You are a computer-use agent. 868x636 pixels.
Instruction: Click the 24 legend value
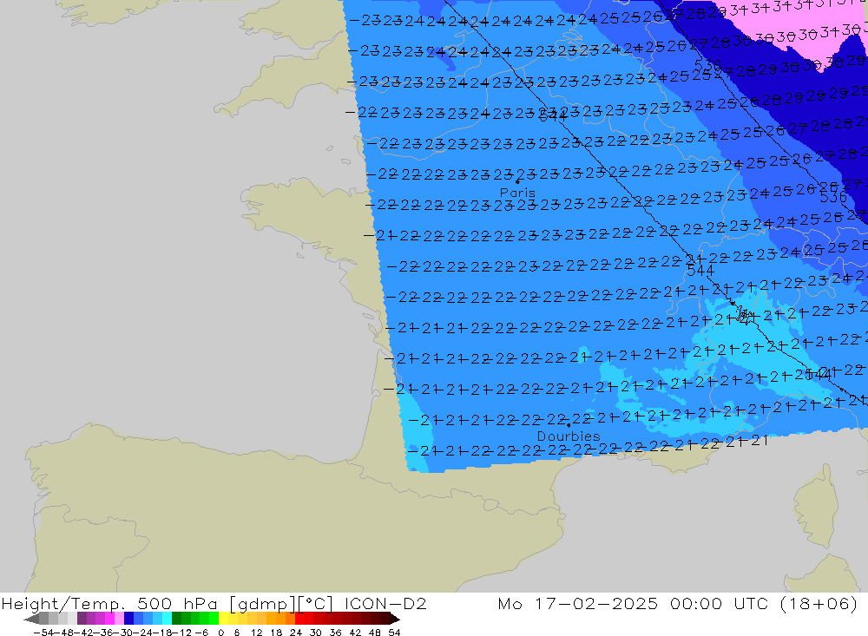click(296, 633)
